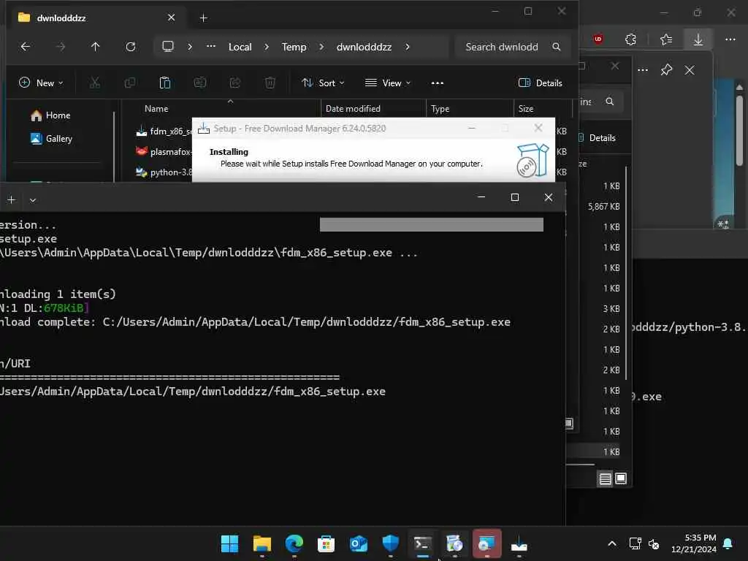This screenshot has height=561, width=748.
Task: Click the Copy icon in Explorer toolbar
Action: 130,83
